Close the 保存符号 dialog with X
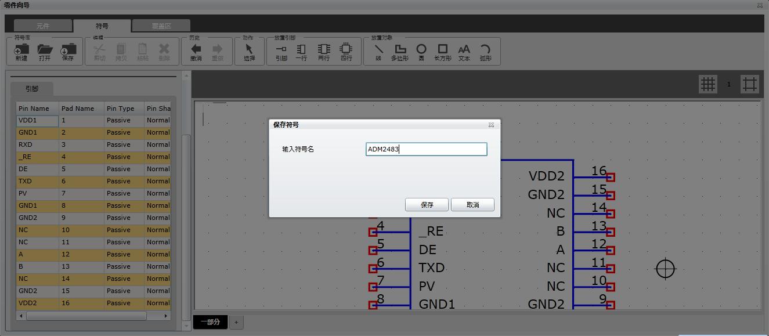769x336 pixels. pos(491,125)
